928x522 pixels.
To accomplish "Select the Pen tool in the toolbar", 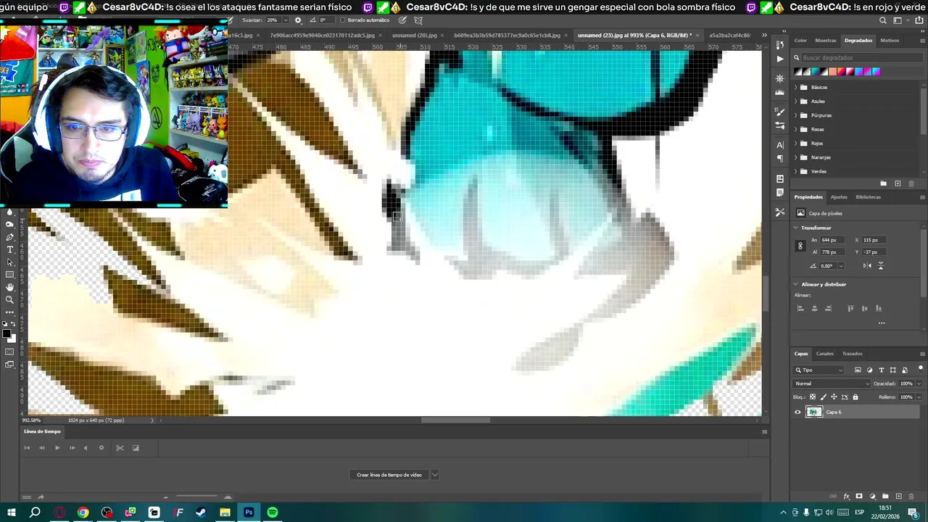I will coord(9,237).
